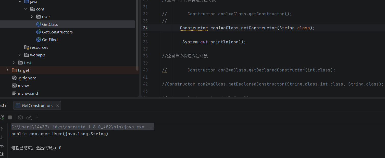The width and height of the screenshot is (385, 158).
Task: Click gutter line number 40
Action: (x=145, y=70)
